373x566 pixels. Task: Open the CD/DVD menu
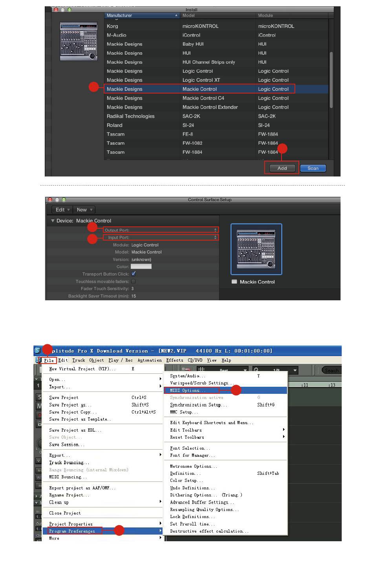click(195, 360)
